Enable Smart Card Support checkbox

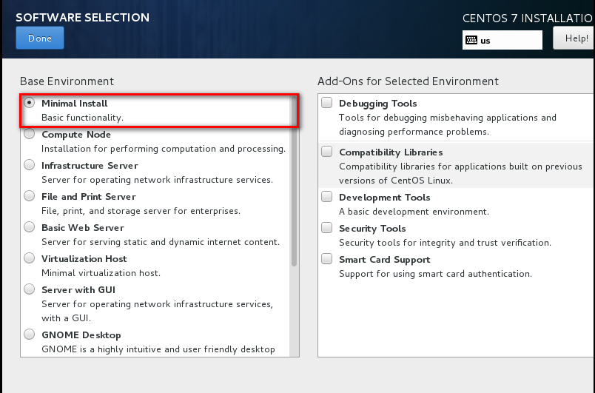[327, 260]
